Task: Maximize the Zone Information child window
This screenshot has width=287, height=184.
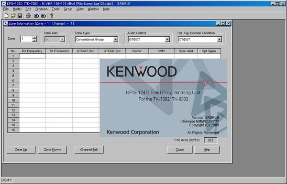Action: click(223, 23)
